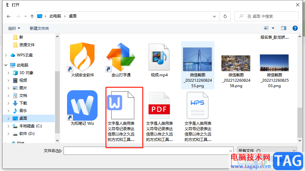Select thumbnail 微信截图_20221226082453.png
Viewport: 305px width, 171px height.
point(197,59)
